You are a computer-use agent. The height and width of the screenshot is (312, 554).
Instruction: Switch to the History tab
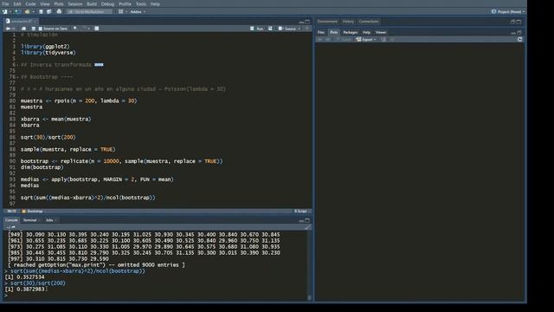point(348,22)
